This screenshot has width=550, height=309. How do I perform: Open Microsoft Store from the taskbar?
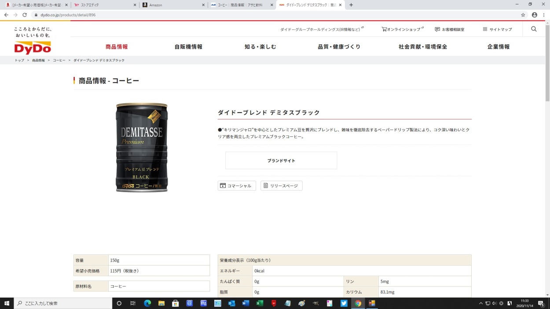pyautogui.click(x=175, y=303)
